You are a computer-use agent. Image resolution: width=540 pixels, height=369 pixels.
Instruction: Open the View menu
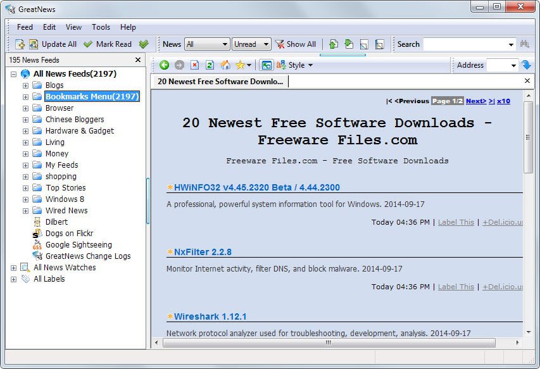(73, 27)
